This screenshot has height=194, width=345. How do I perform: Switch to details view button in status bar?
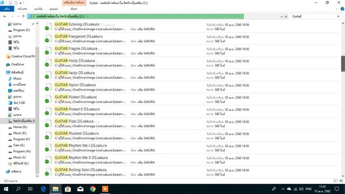[x=336, y=181]
